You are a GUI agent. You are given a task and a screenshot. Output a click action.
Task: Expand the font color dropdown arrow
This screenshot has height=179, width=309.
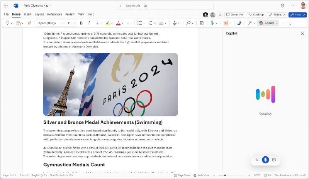pos(122,23)
